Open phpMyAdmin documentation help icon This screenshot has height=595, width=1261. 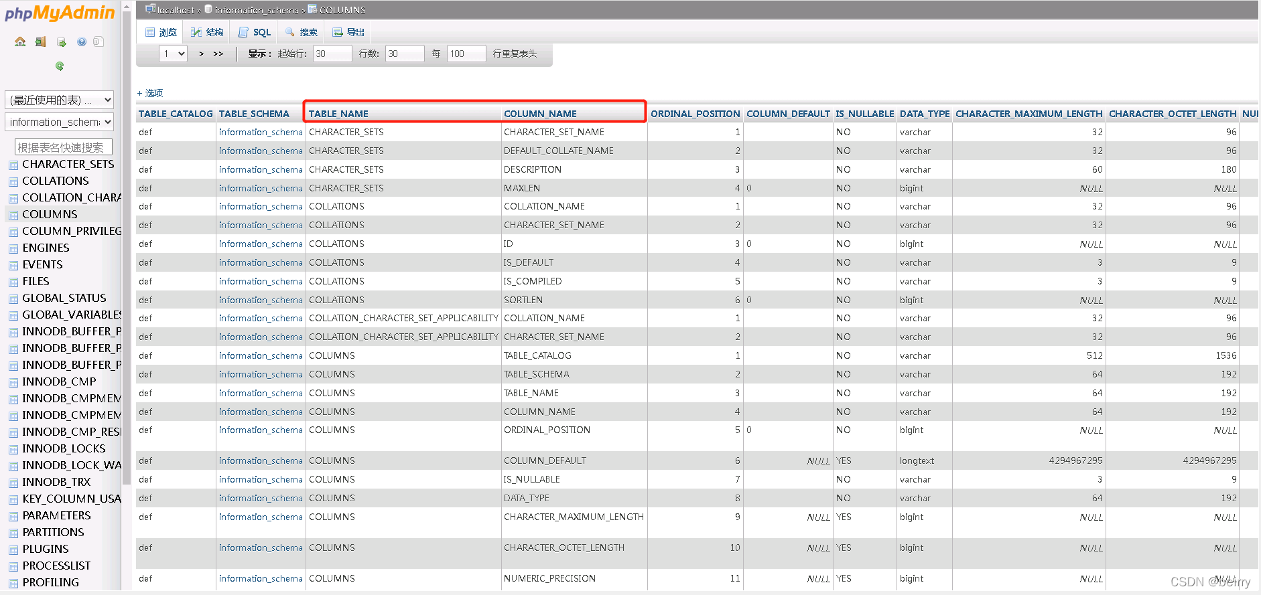point(82,41)
